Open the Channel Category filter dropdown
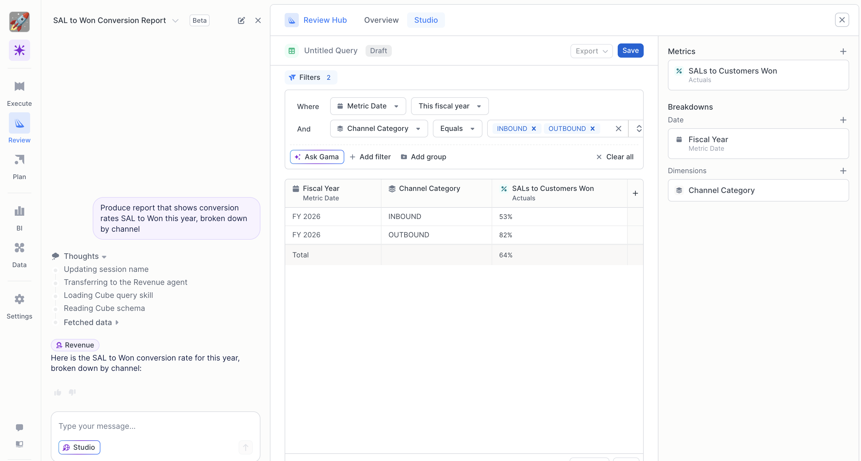This screenshot has height=461, width=861. (x=379, y=129)
